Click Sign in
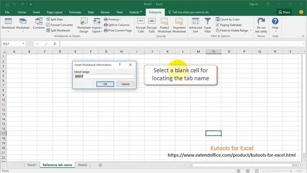307x173 pixels. (253, 4)
